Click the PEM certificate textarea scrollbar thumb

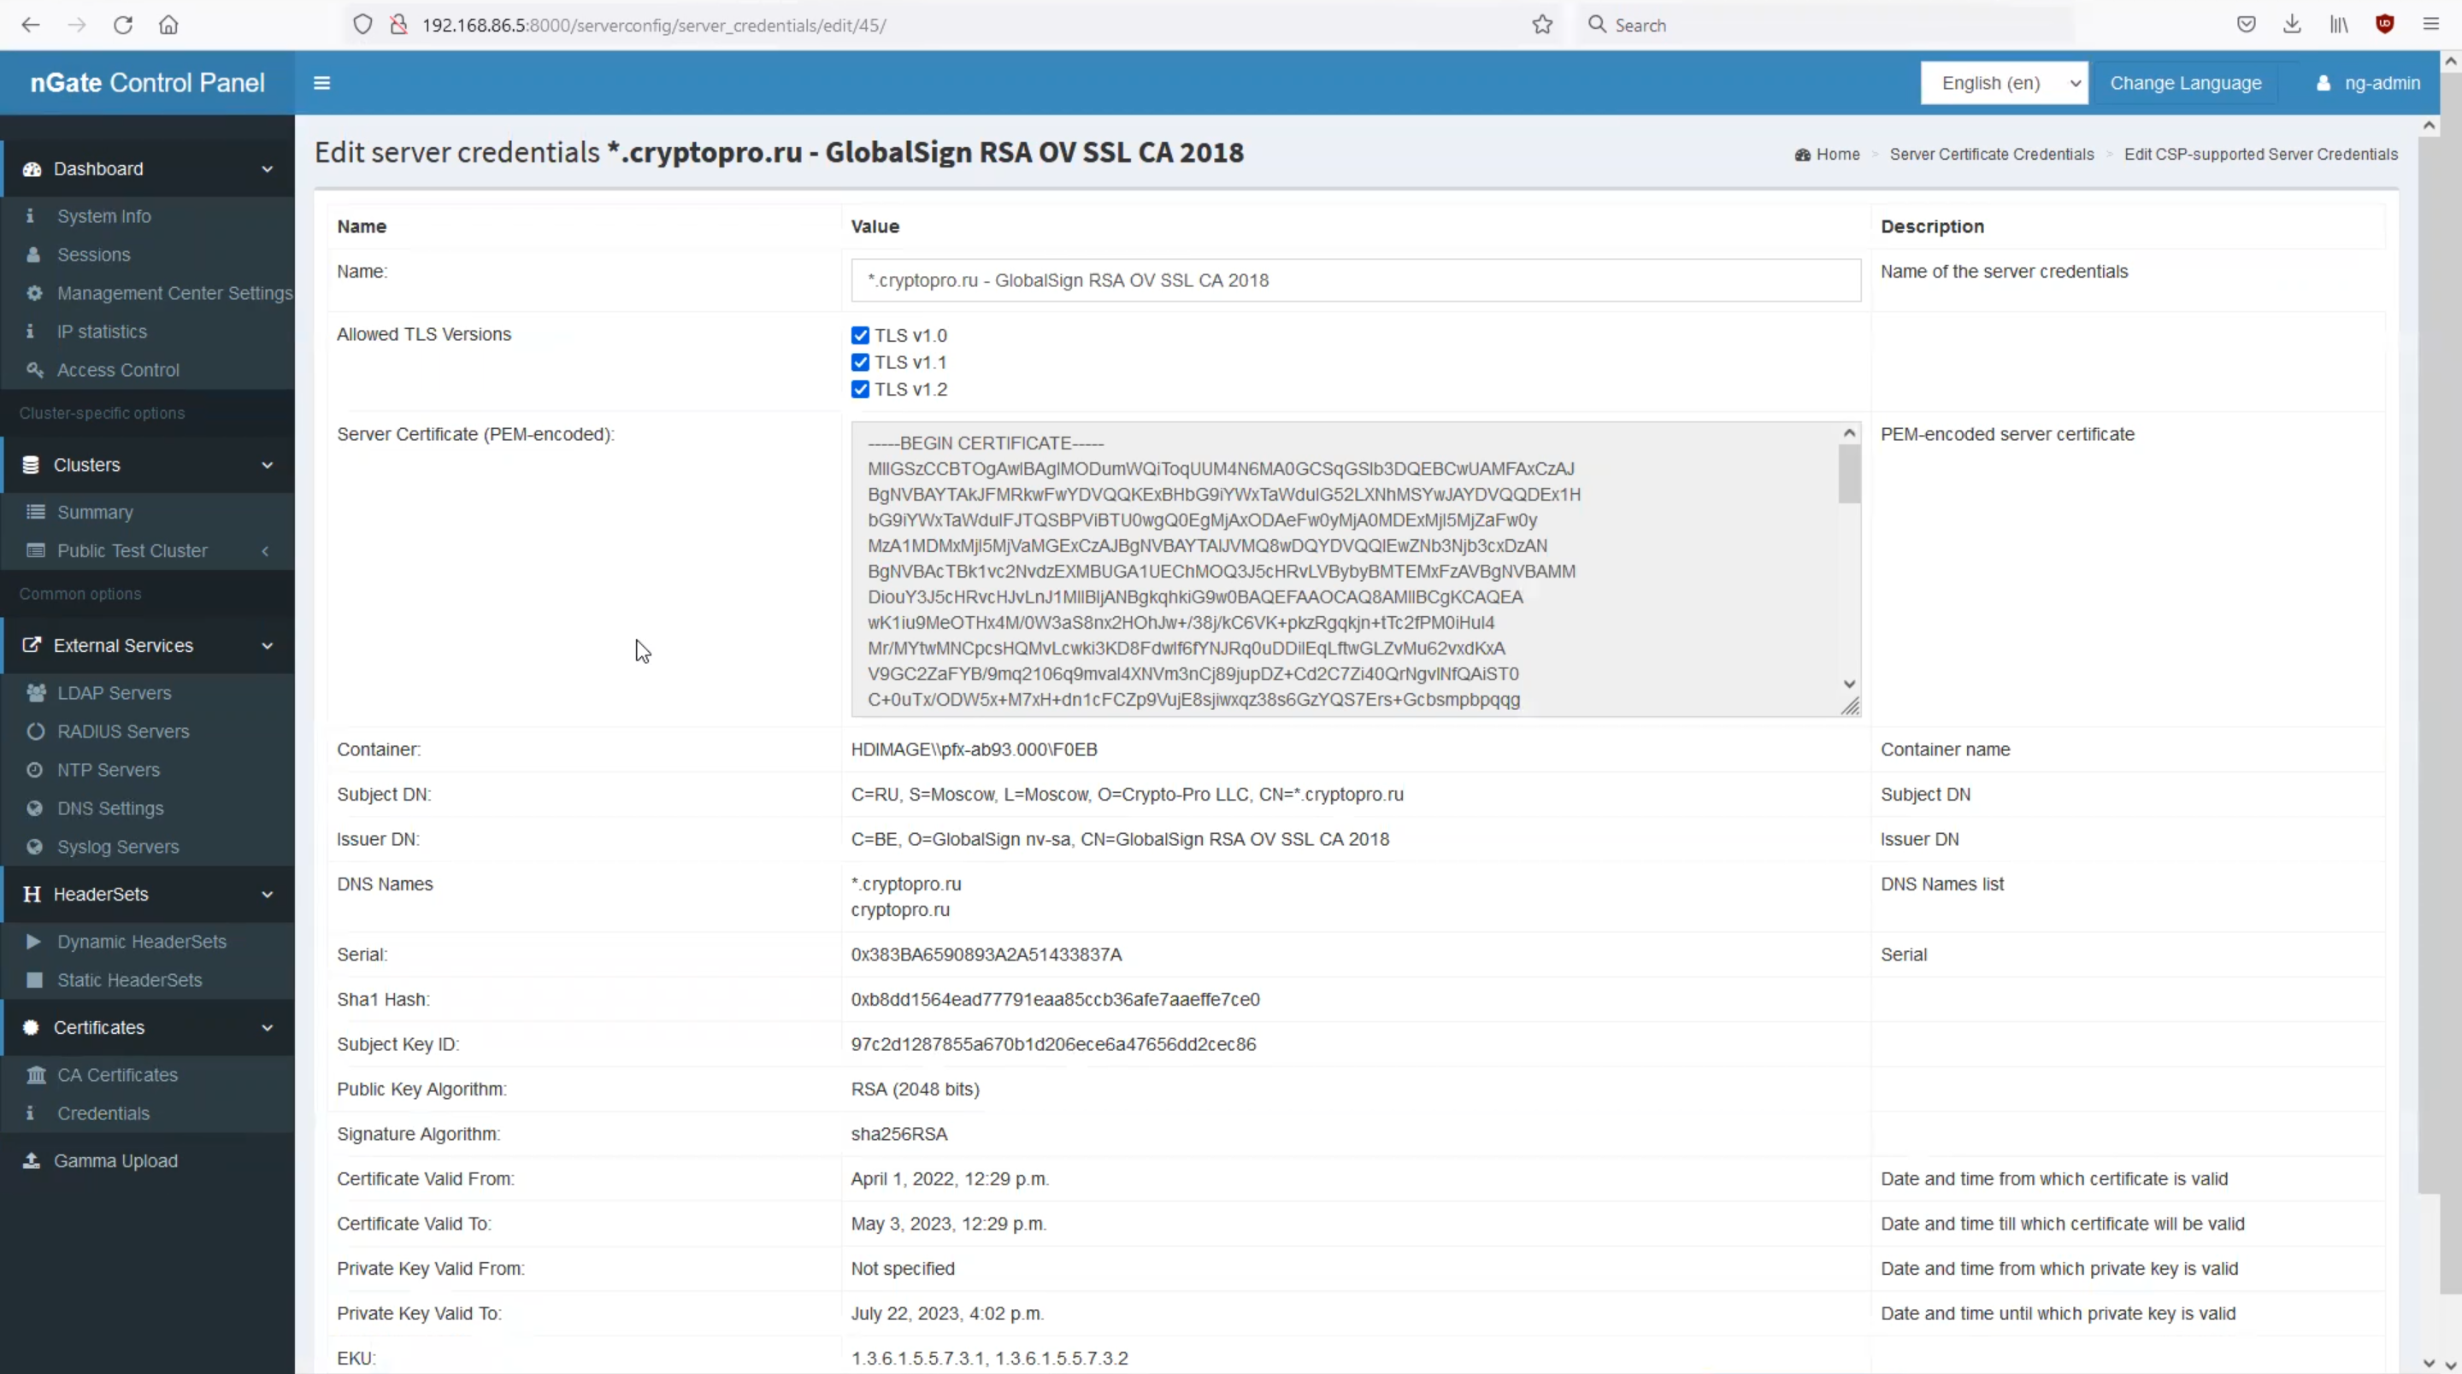tap(1848, 475)
